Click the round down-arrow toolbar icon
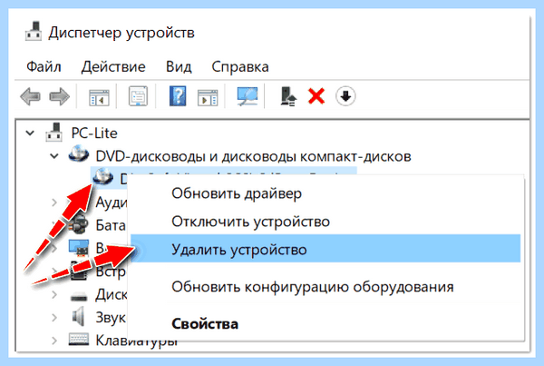The image size is (544, 366). pos(345,96)
